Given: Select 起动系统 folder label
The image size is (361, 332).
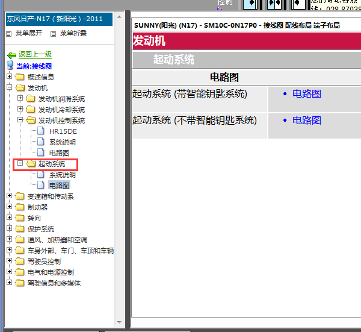Looking at the screenshot, I should coord(52,164).
